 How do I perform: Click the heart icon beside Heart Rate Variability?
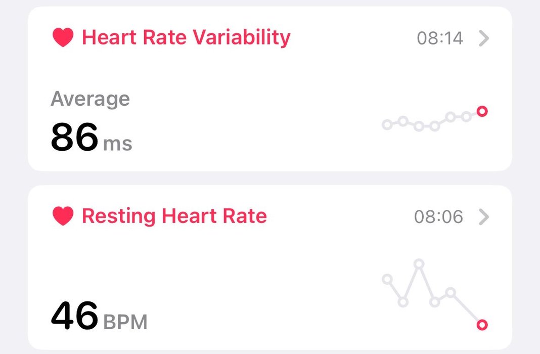[x=63, y=38]
